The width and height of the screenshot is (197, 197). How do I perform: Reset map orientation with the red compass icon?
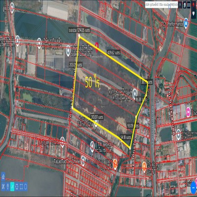(194, 4)
